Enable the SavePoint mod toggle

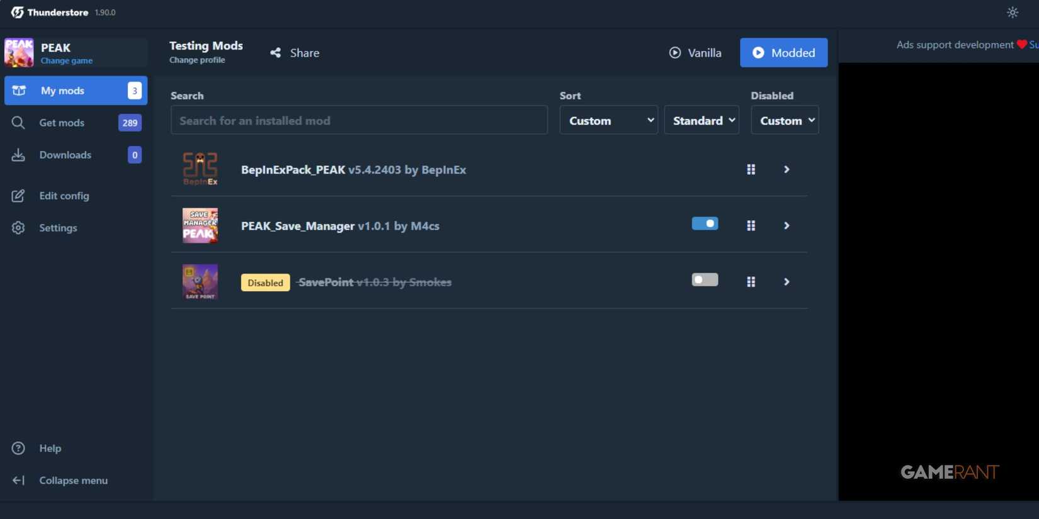(705, 280)
